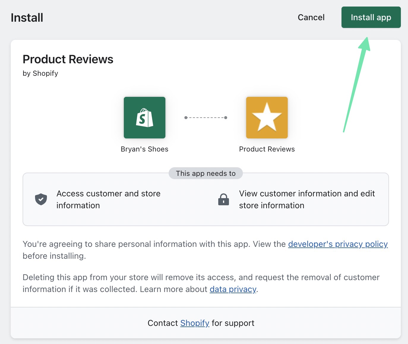Click the Bryan's Shoes Shopify bag icon
The height and width of the screenshot is (344, 408).
pos(145,118)
